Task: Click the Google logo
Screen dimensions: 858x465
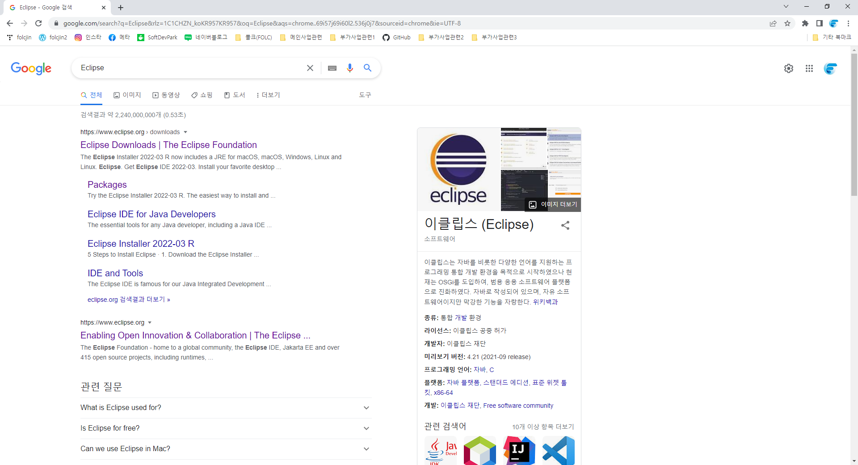Action: 31,68
